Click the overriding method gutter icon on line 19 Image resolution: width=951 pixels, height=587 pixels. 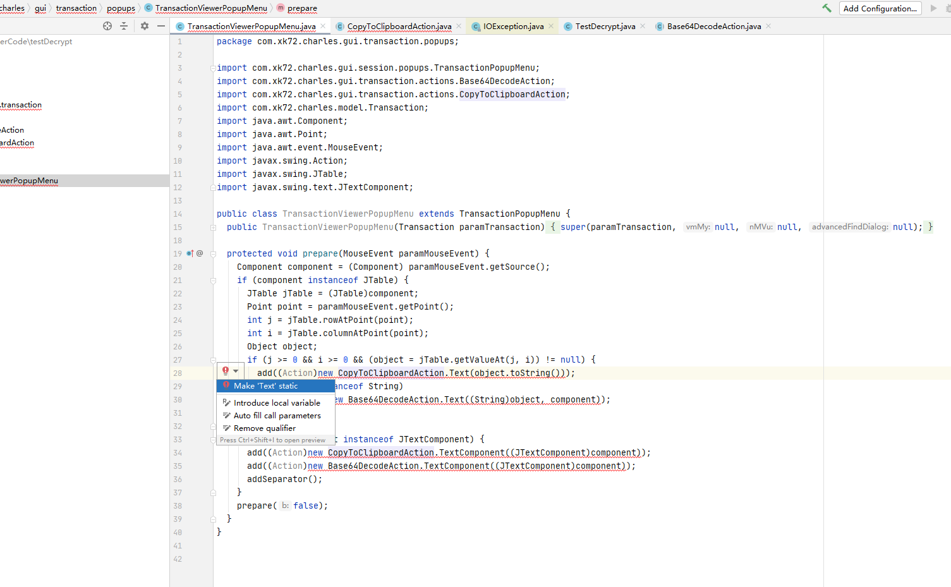tap(189, 253)
